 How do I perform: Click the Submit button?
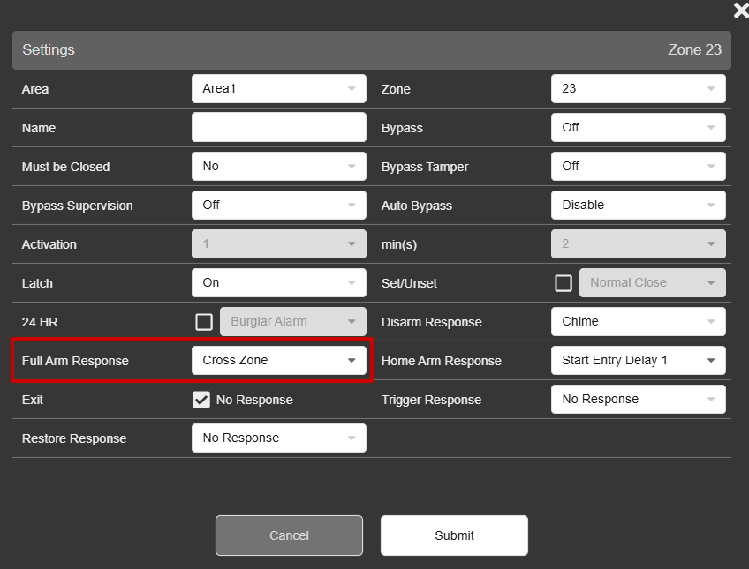[x=454, y=535]
